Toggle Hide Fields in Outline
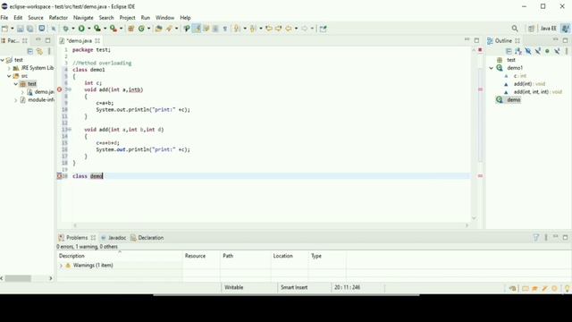 click(x=528, y=51)
